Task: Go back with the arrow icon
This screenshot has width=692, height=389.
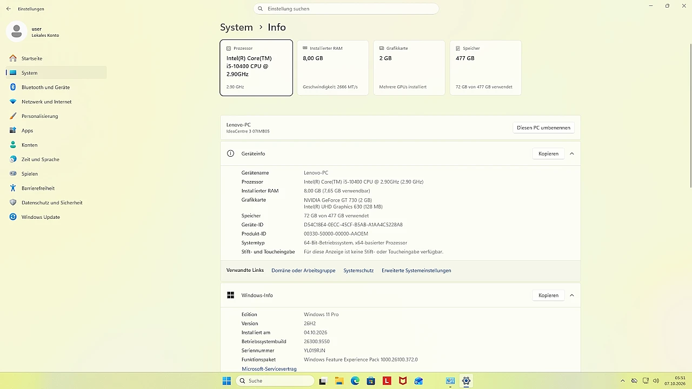Action: [9, 9]
